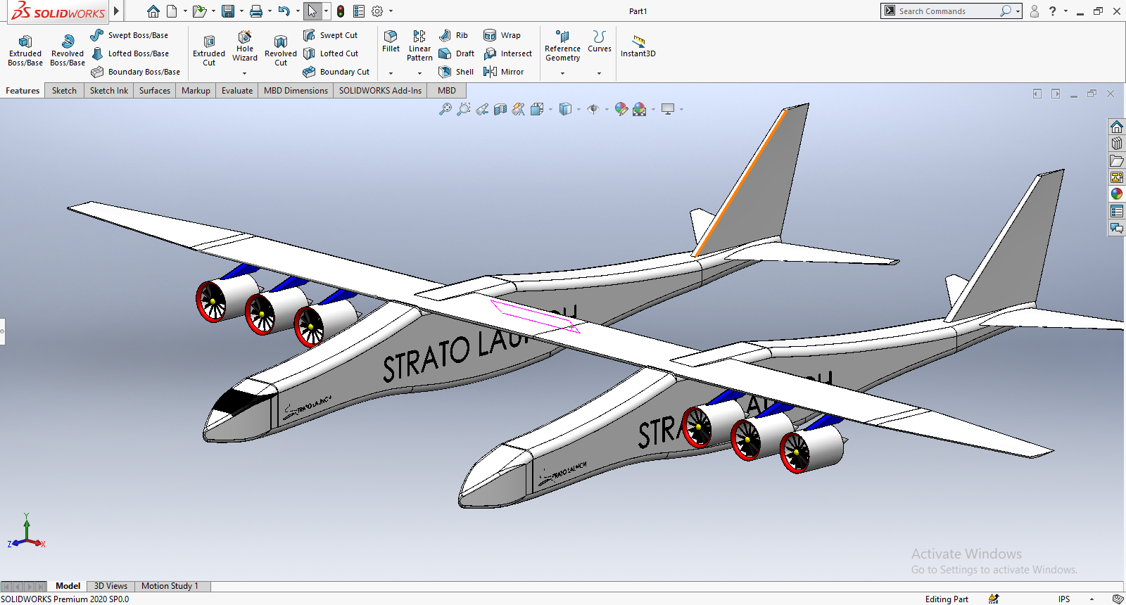Select the Lofted Cut tool

331,53
